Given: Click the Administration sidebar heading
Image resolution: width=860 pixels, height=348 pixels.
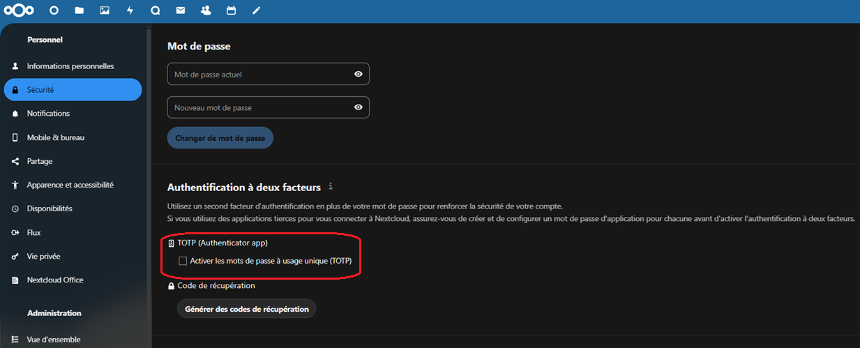Looking at the screenshot, I should (x=54, y=313).
